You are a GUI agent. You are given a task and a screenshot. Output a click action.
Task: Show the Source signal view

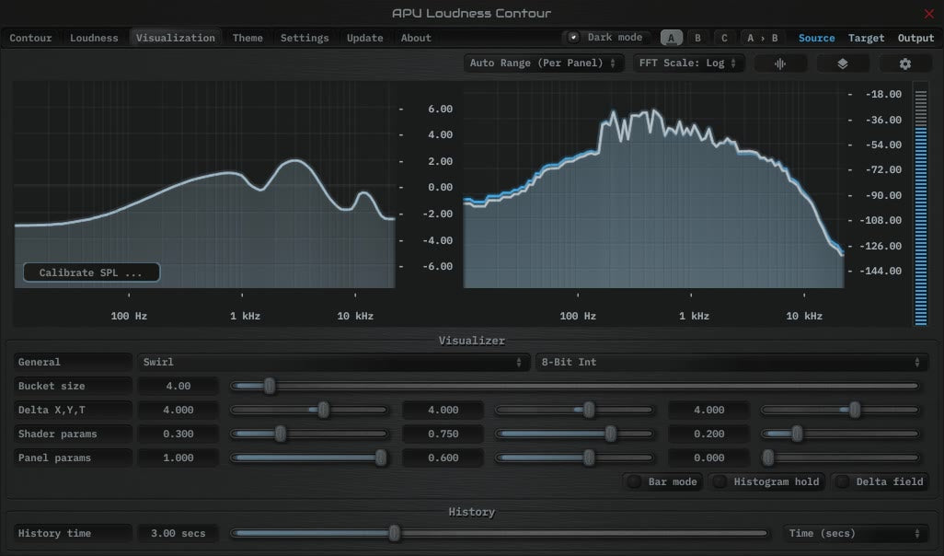(816, 38)
